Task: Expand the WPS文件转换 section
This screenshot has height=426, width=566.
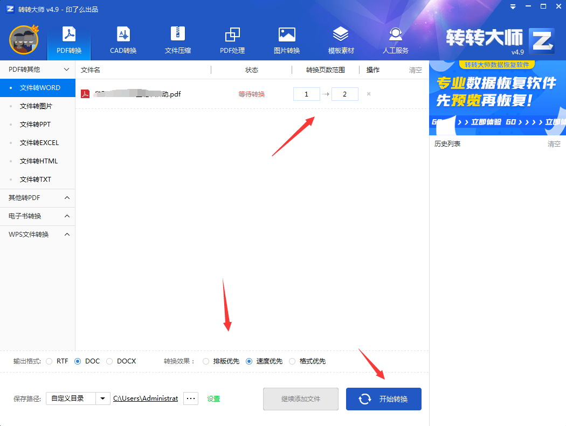Action: [38, 234]
